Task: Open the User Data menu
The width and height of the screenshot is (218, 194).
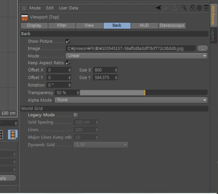Action: (x=68, y=8)
